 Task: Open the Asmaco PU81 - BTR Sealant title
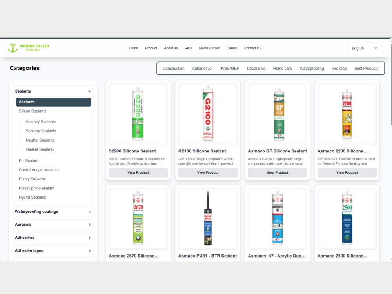click(x=207, y=256)
